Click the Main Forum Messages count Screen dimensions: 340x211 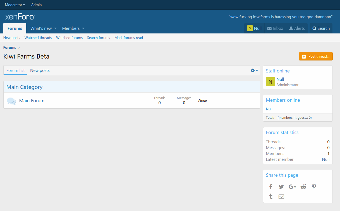[x=184, y=103]
